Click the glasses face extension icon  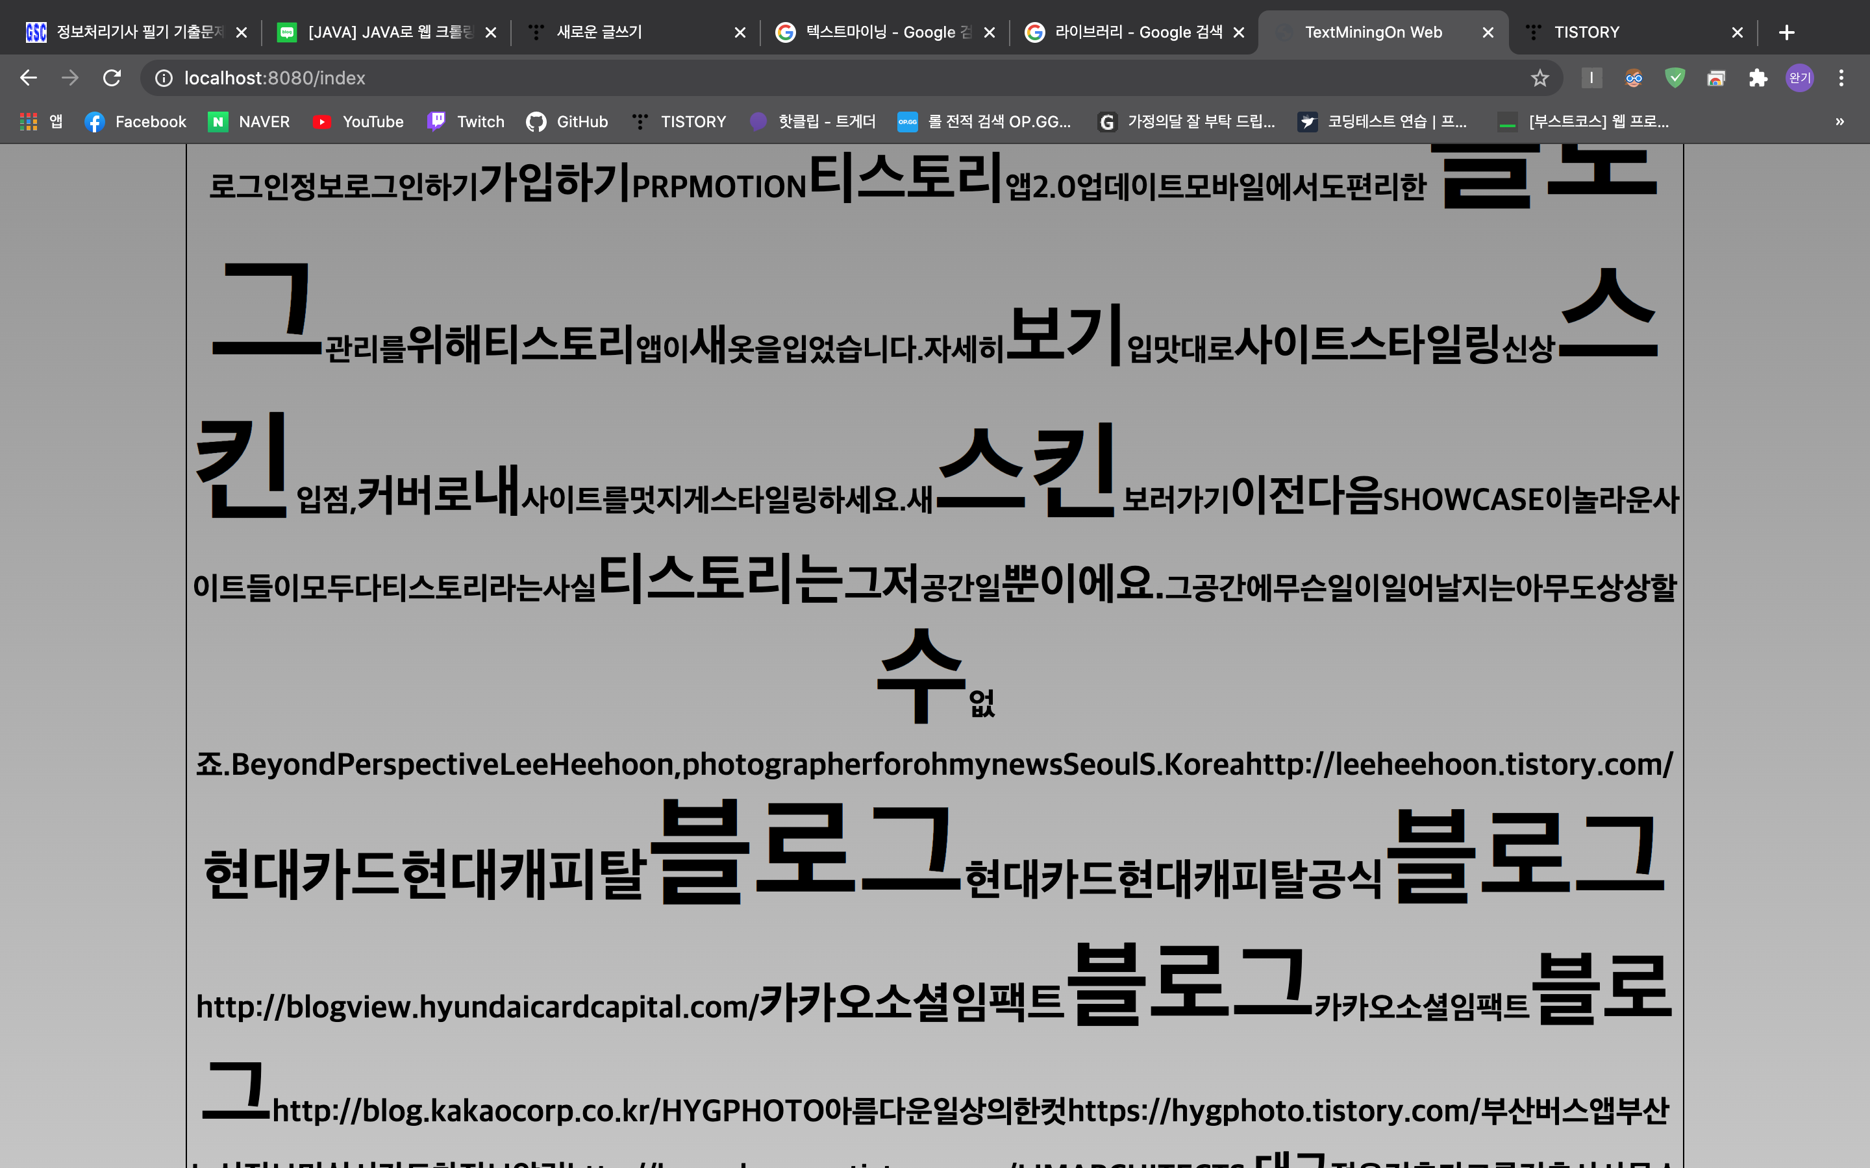[1634, 78]
